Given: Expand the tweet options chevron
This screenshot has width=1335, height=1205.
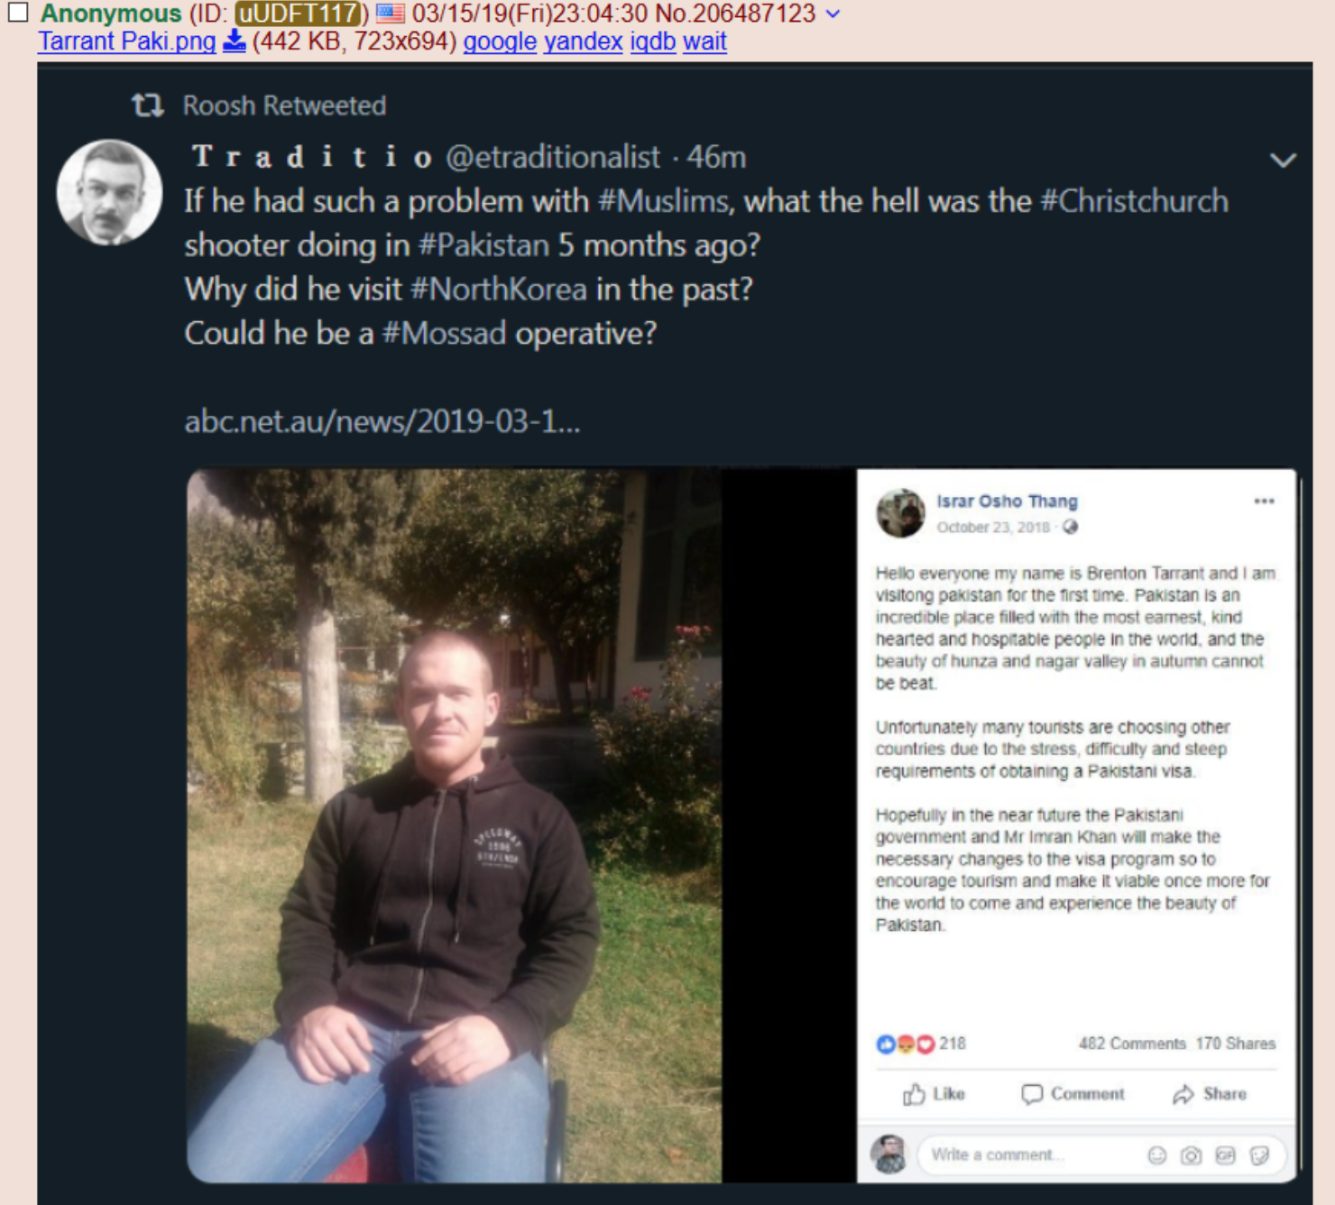Looking at the screenshot, I should (1283, 161).
